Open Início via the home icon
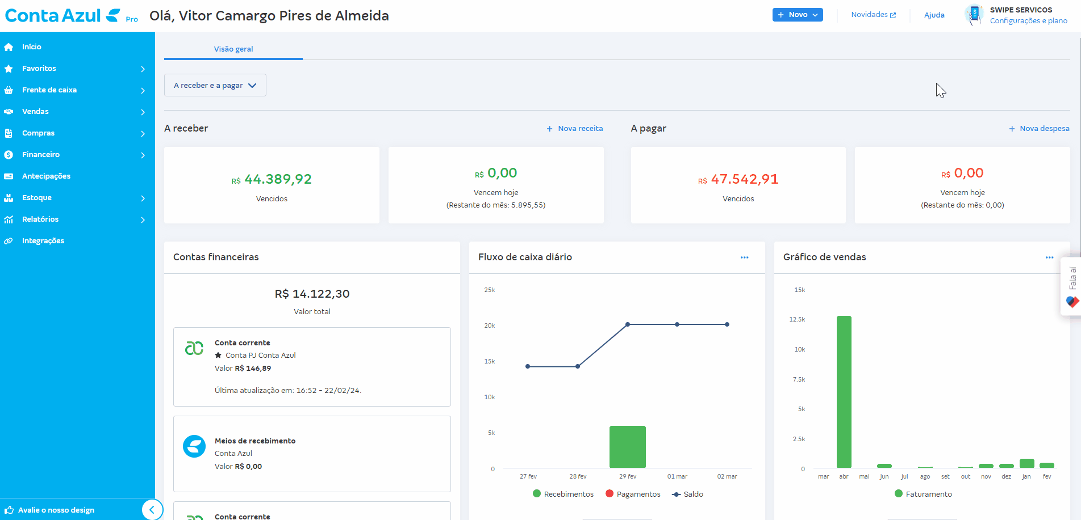1081x520 pixels. click(9, 46)
